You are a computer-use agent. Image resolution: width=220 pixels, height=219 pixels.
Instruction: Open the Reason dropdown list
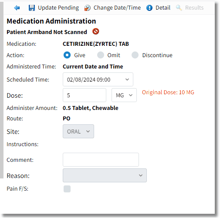point(105,175)
